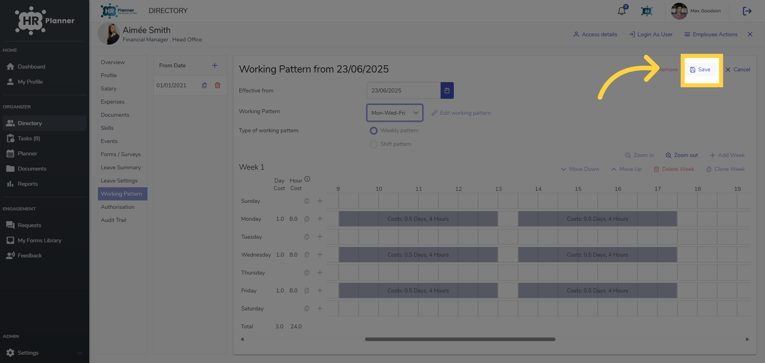Delete the 01/01/2021 working pattern entry

(x=218, y=85)
